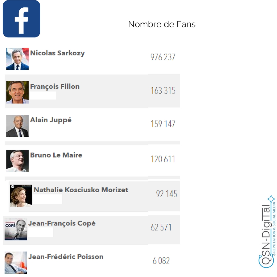
Task: Click the QSN-Digital logo
Action: [x=267, y=232]
